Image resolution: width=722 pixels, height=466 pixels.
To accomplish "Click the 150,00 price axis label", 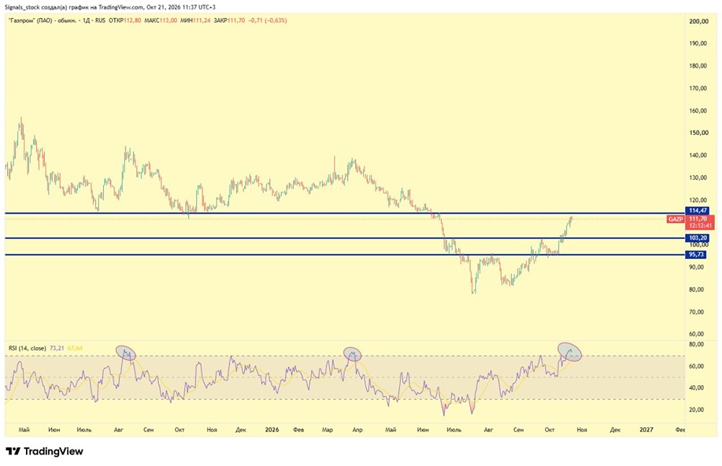I will click(x=698, y=133).
